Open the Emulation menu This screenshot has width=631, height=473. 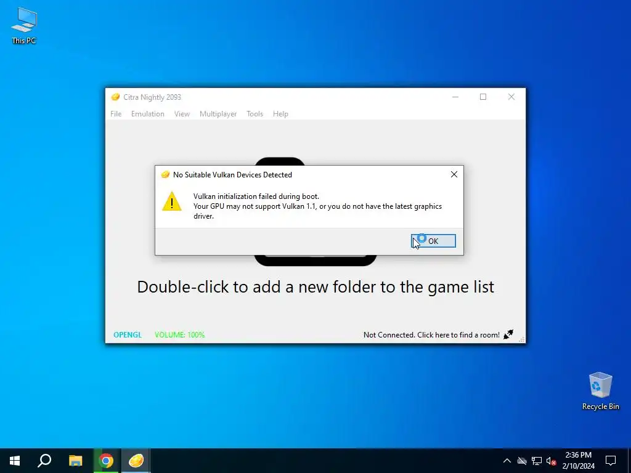(x=148, y=114)
